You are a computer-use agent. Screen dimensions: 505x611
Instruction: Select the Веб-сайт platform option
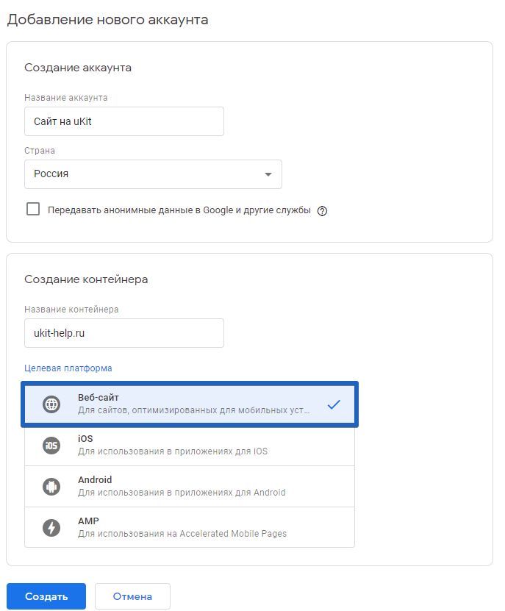point(191,404)
